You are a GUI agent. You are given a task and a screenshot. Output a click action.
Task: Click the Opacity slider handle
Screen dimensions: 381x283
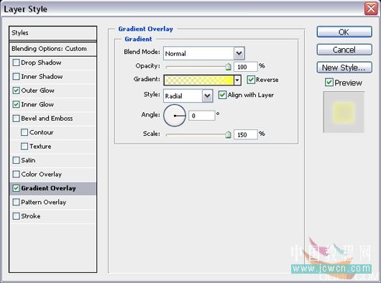click(x=228, y=67)
